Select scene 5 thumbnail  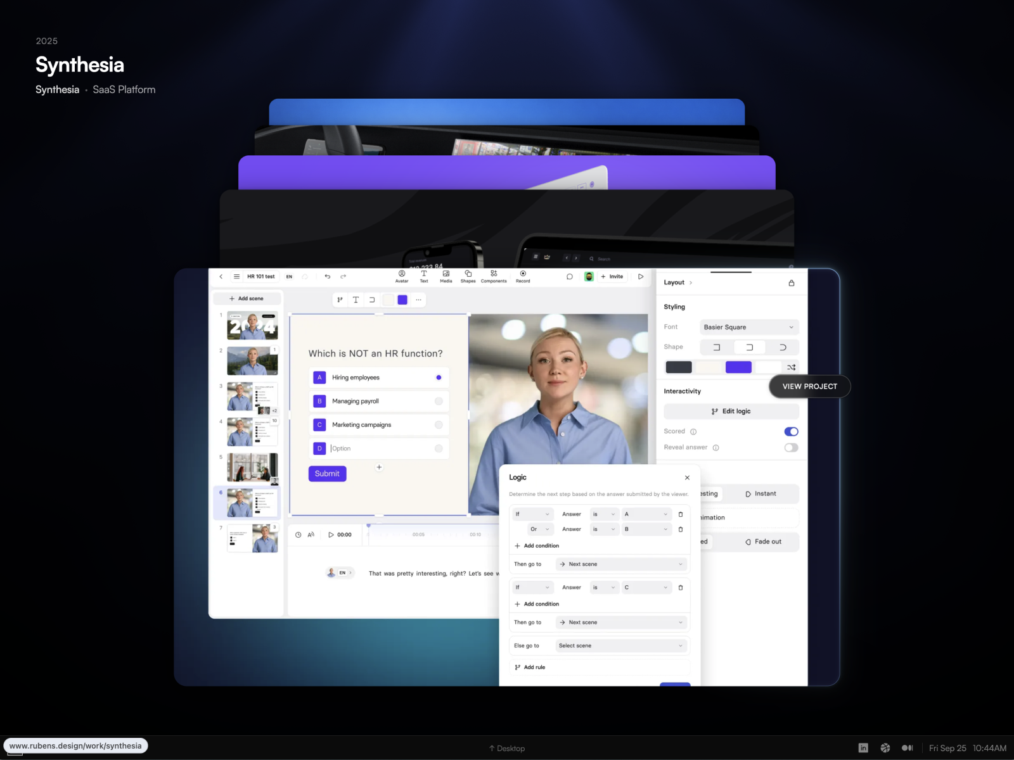tap(252, 467)
